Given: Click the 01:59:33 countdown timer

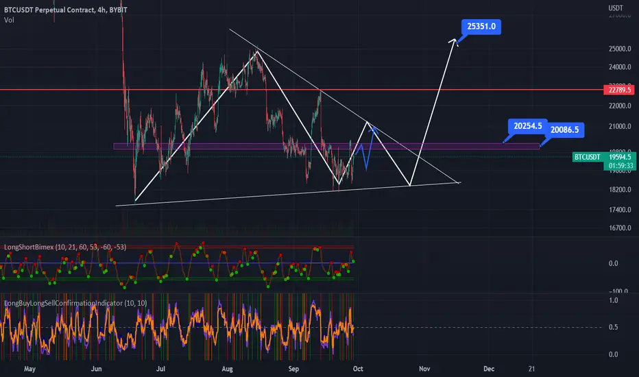Looking at the screenshot, I should coord(620,166).
